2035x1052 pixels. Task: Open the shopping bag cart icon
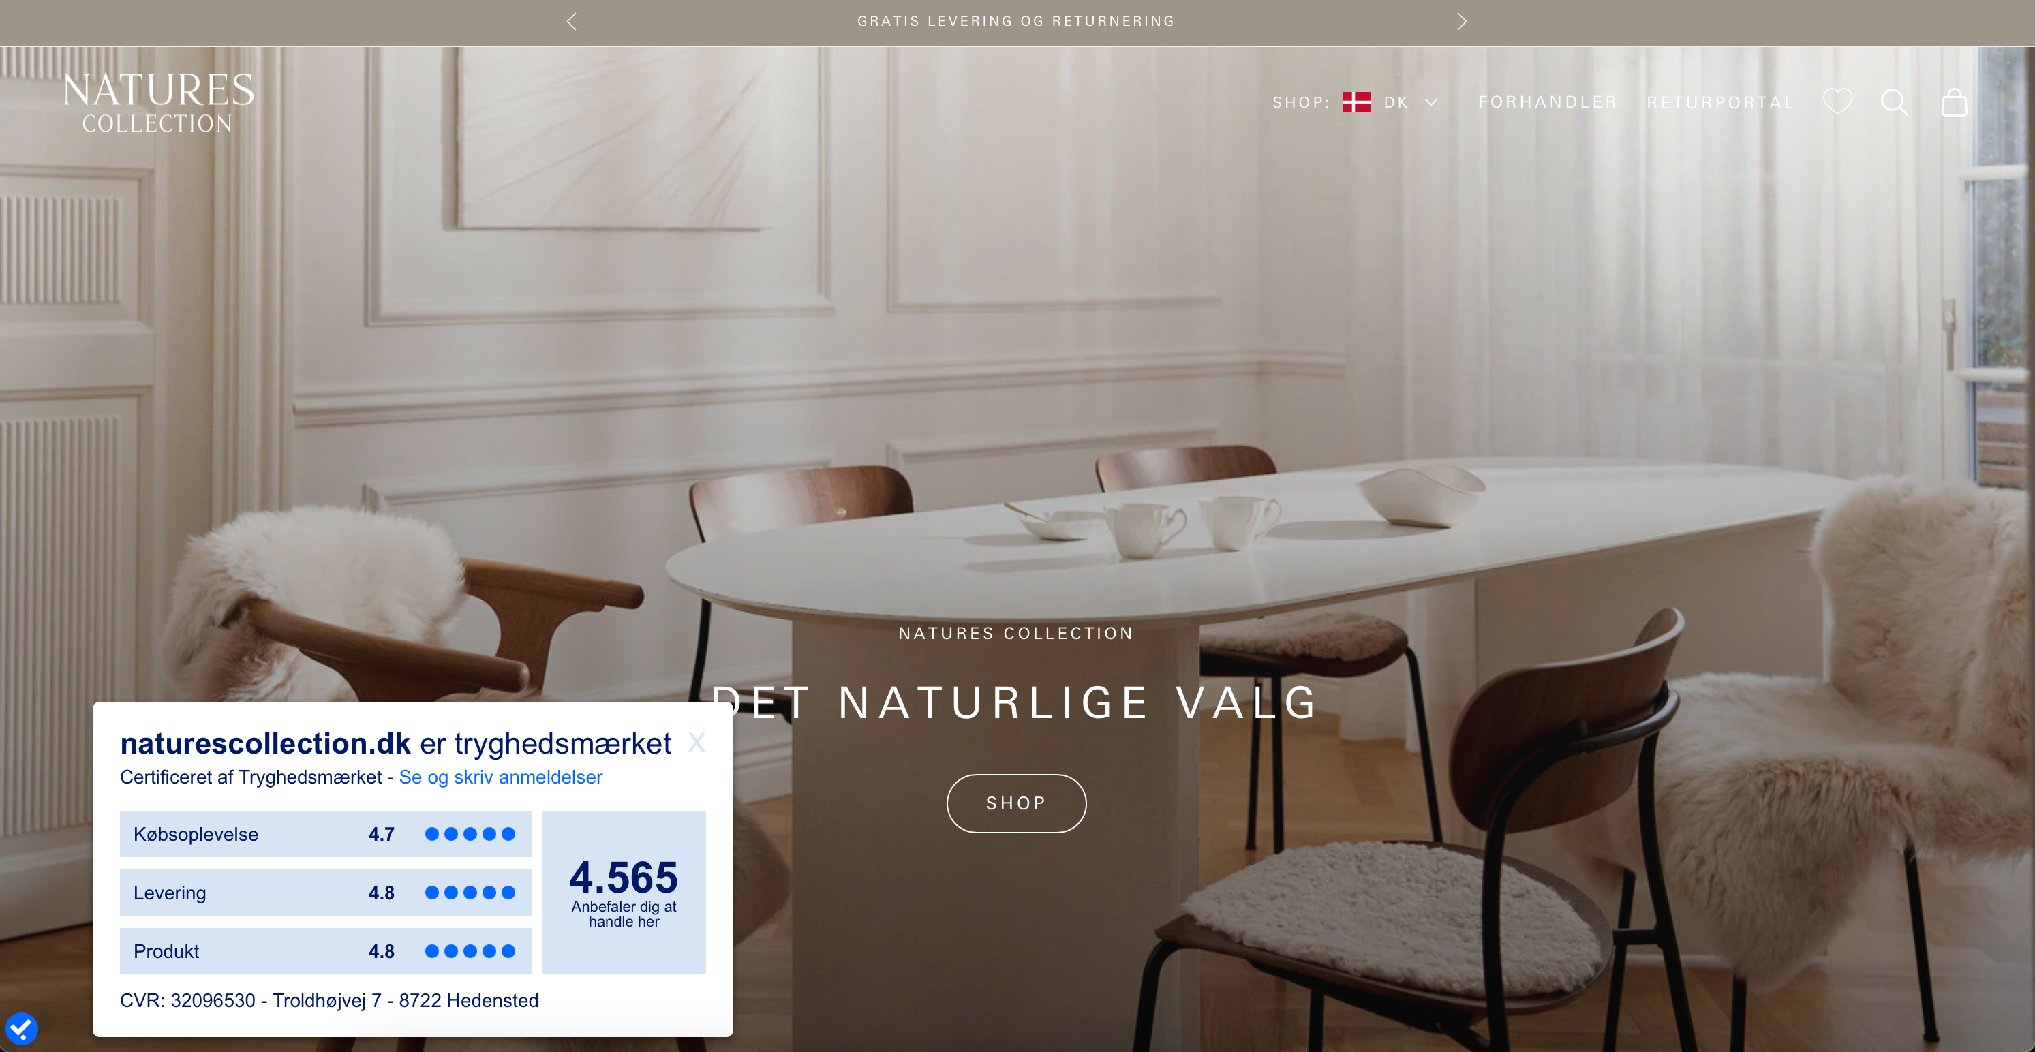coord(1955,102)
